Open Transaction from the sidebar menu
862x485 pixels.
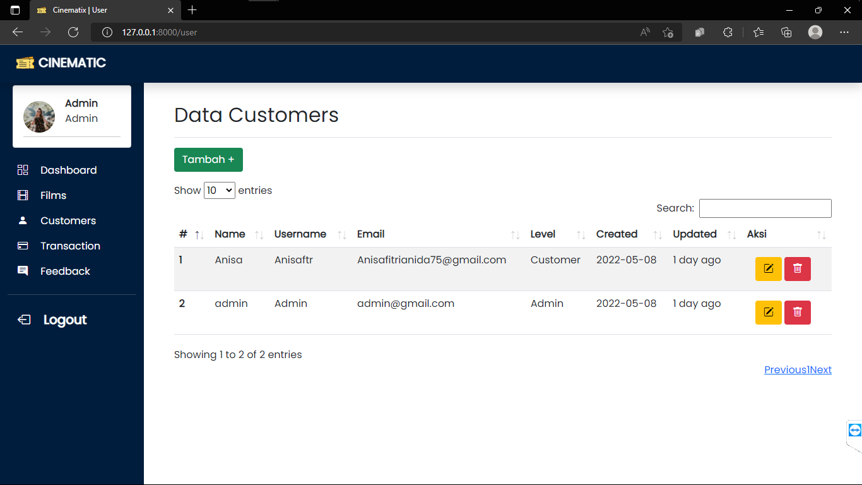(x=70, y=246)
